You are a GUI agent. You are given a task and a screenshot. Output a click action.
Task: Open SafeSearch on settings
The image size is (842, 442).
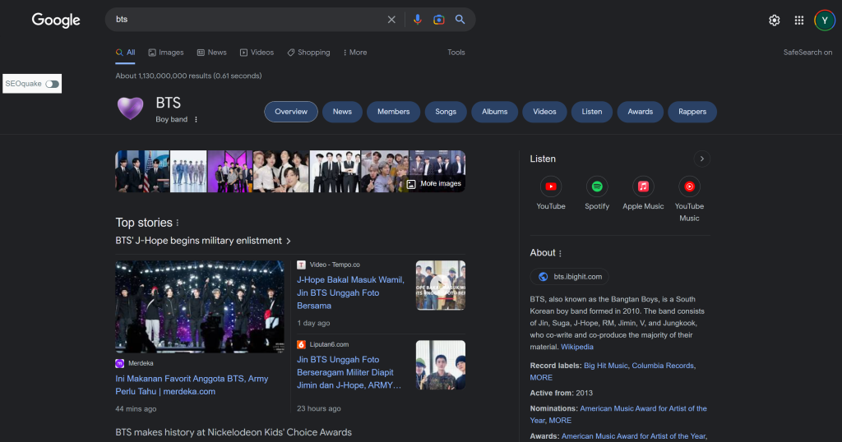pyautogui.click(x=807, y=53)
